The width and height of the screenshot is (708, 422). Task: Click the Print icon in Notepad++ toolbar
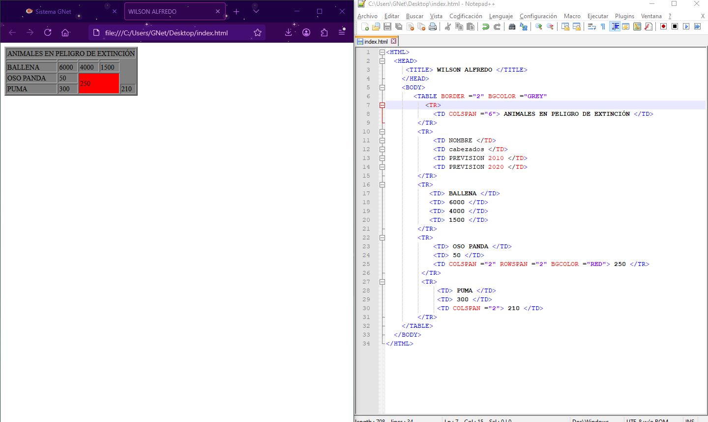(433, 26)
